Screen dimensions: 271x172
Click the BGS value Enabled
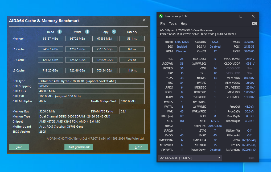[182, 47]
